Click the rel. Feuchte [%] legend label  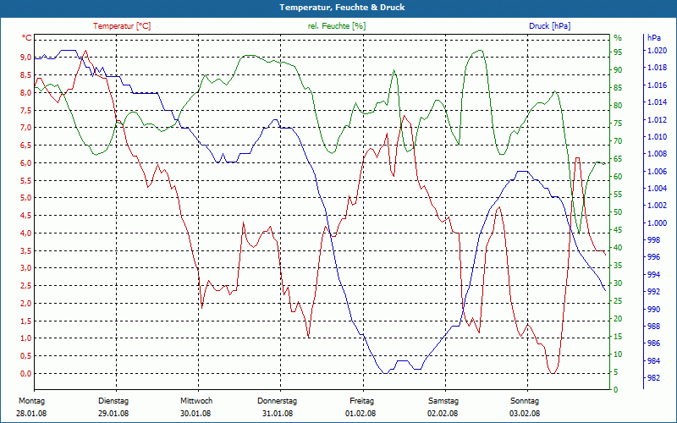(x=336, y=26)
